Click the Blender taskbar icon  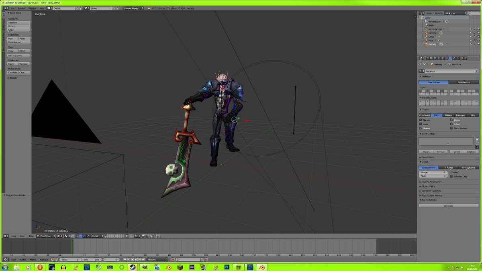click(261, 267)
